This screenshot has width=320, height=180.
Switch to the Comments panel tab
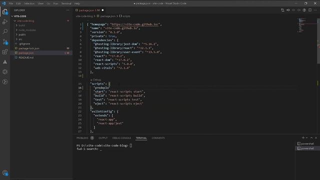tap(158, 138)
